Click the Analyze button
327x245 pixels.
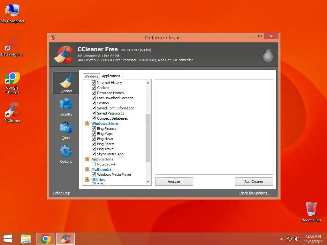coord(174,182)
